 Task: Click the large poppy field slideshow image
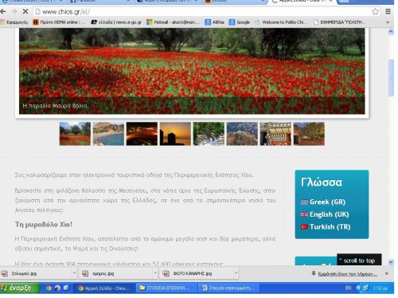(192, 71)
